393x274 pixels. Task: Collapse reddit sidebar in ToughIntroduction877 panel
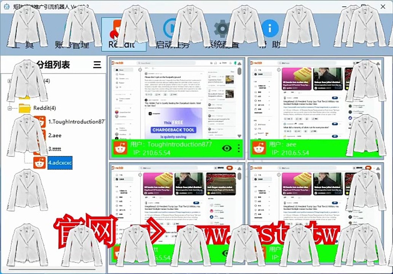(140, 70)
